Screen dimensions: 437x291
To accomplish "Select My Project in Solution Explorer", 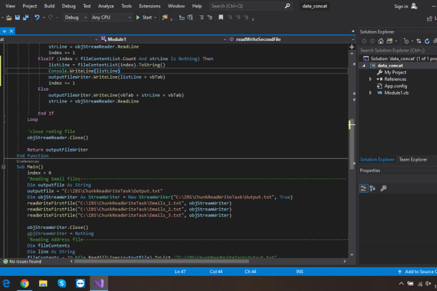I will [x=395, y=72].
